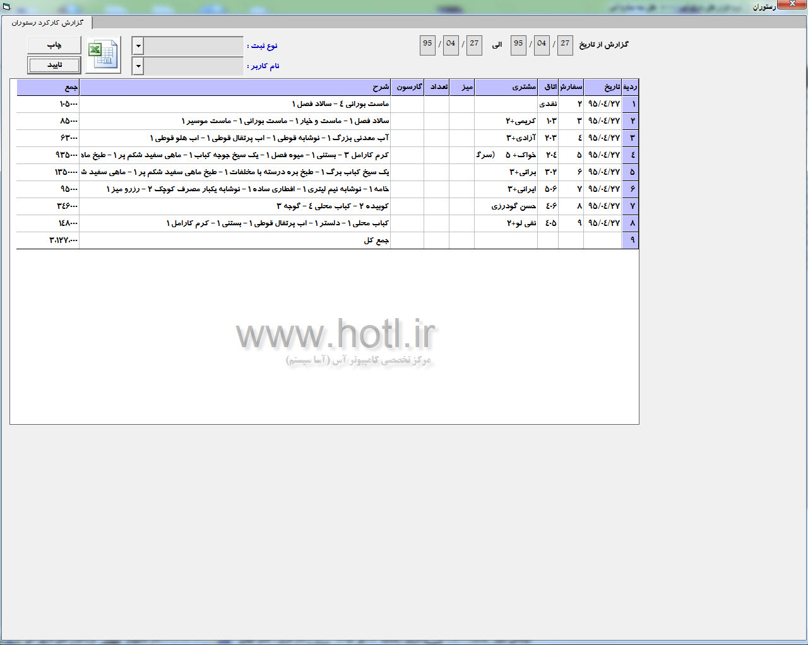Click the start date day field
This screenshot has height=645, width=808.
pos(565,44)
